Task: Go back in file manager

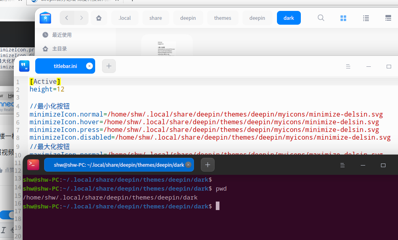Action: [x=67, y=18]
